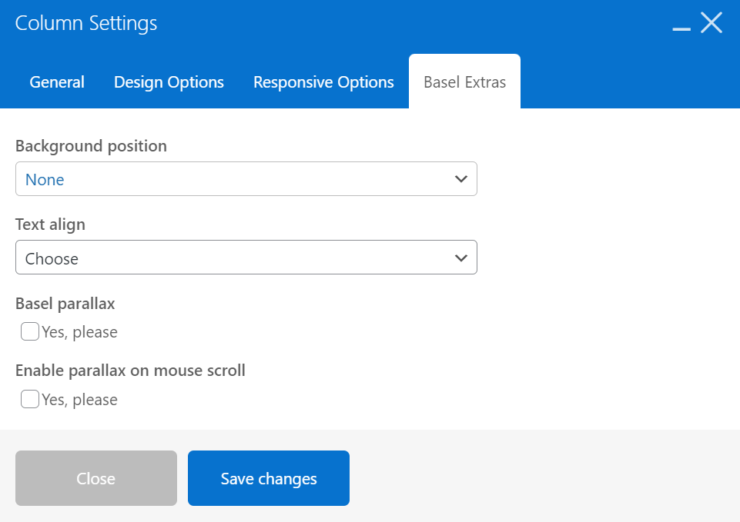Screen dimensions: 740x522
Task: Click the Choose value in Text align
Action: 52,258
